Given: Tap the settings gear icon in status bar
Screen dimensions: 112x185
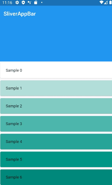Looking at the screenshot, I should coord(17,2).
